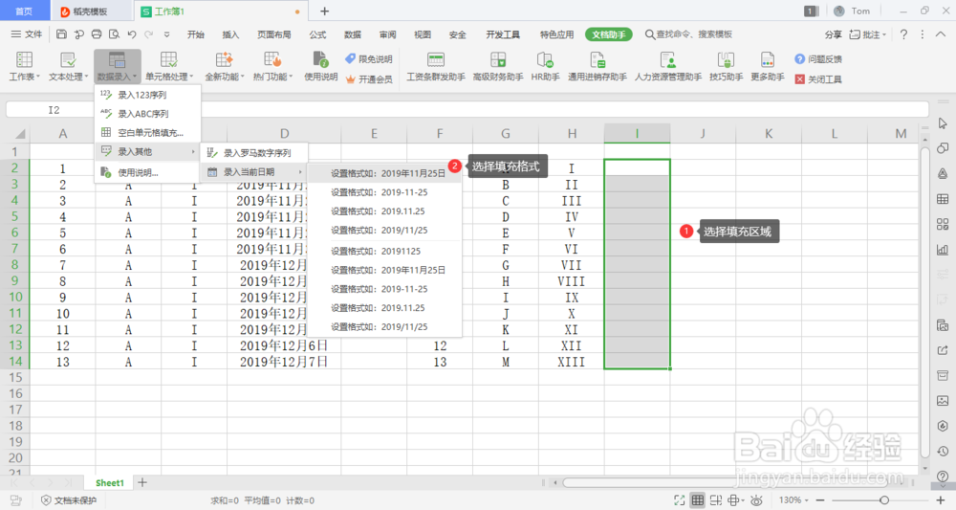The image size is (956, 510).
Task: Click 关闭工具 button
Action: pyautogui.click(x=818, y=79)
